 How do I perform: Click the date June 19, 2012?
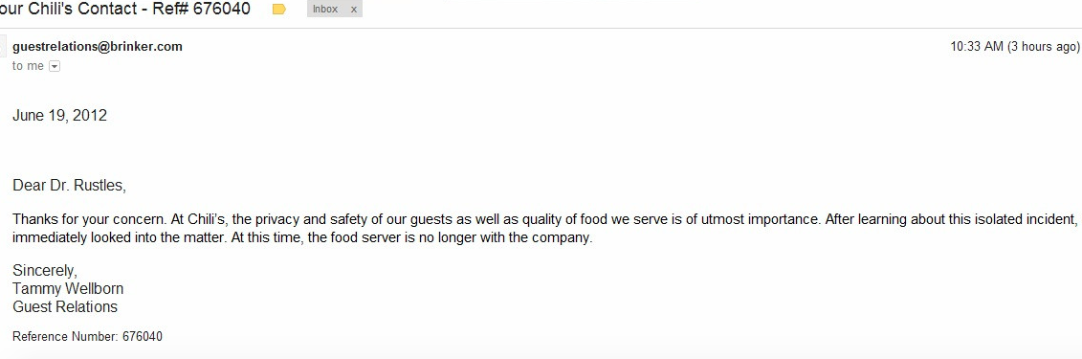[x=60, y=116]
